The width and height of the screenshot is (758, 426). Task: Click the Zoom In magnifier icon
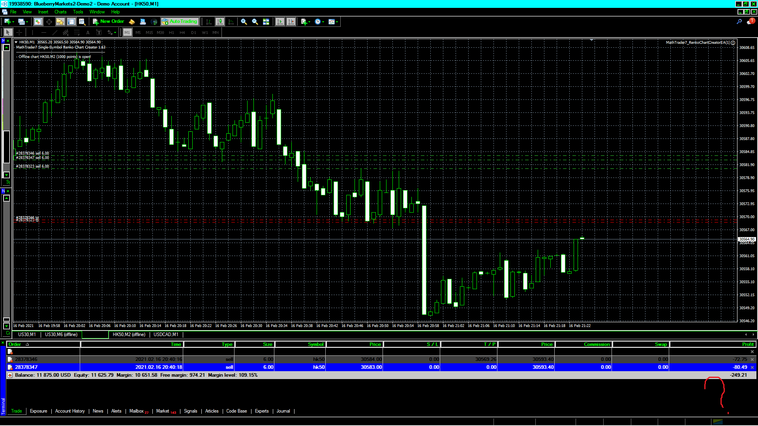[244, 22]
